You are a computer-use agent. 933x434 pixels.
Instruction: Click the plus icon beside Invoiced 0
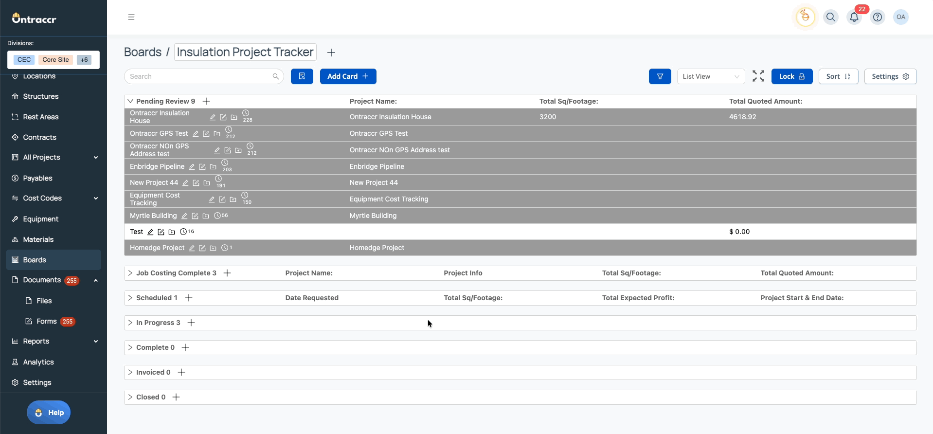[181, 372]
